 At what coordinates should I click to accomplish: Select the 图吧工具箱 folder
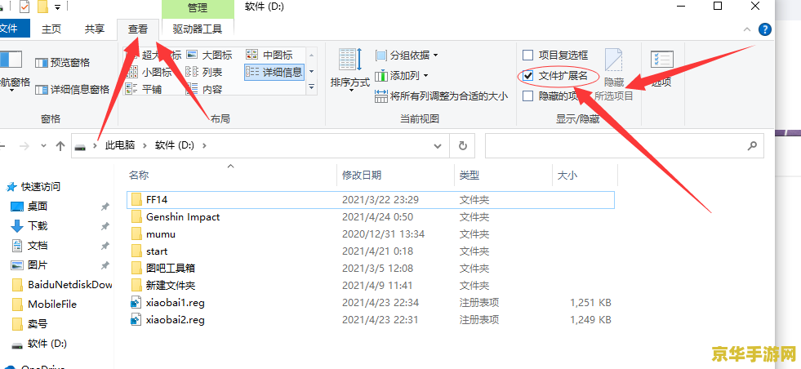[371, 268]
